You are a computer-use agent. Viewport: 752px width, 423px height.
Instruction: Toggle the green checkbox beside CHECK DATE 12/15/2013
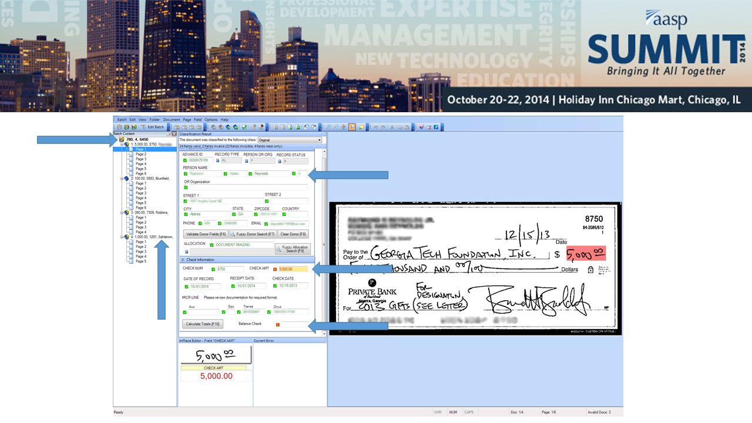[x=274, y=286]
